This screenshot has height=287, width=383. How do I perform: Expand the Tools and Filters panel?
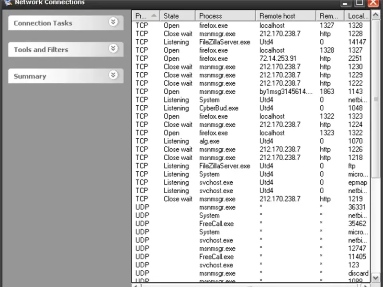point(113,49)
